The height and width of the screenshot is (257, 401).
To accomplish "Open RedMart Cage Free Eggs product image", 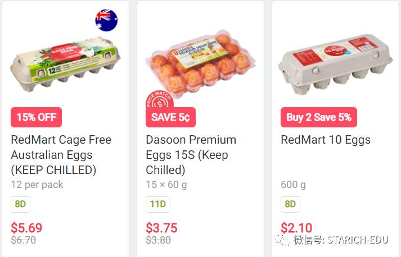I will point(65,65).
